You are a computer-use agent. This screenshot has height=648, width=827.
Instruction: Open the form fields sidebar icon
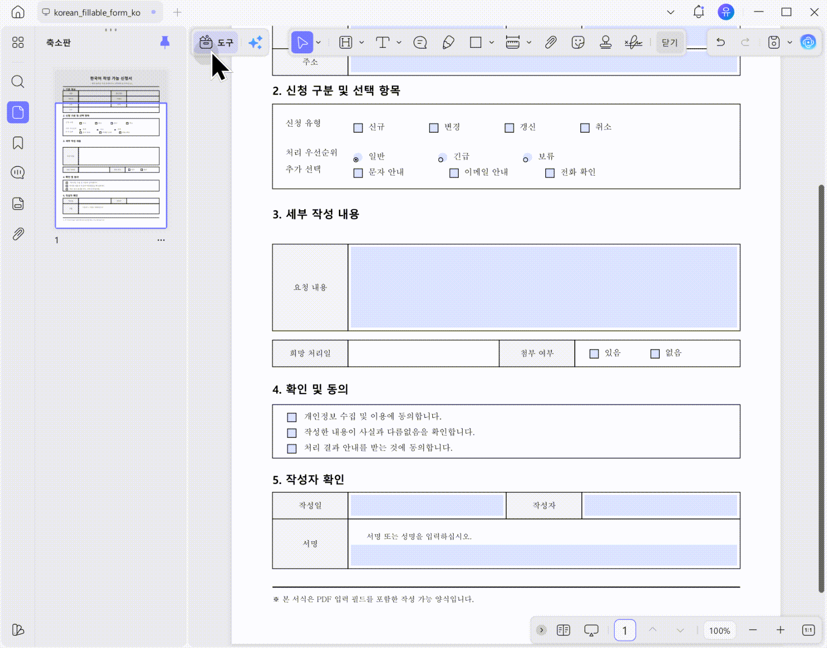pyautogui.click(x=18, y=203)
